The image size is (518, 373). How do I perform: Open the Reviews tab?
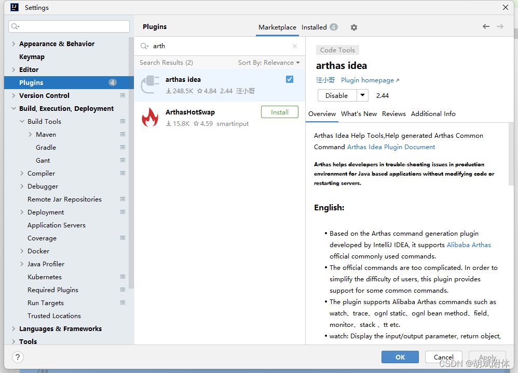pos(394,114)
